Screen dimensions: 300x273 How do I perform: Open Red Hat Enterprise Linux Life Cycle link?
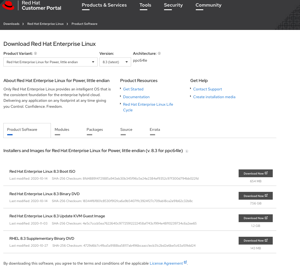pos(148,107)
